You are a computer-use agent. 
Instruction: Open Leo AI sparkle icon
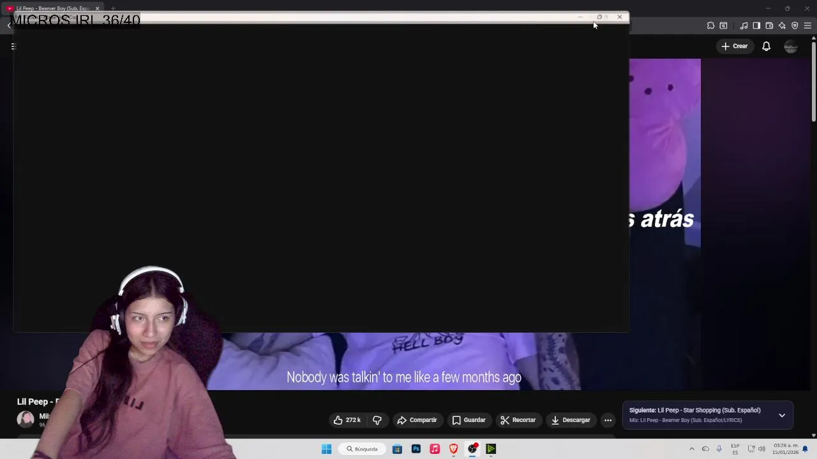point(782,25)
